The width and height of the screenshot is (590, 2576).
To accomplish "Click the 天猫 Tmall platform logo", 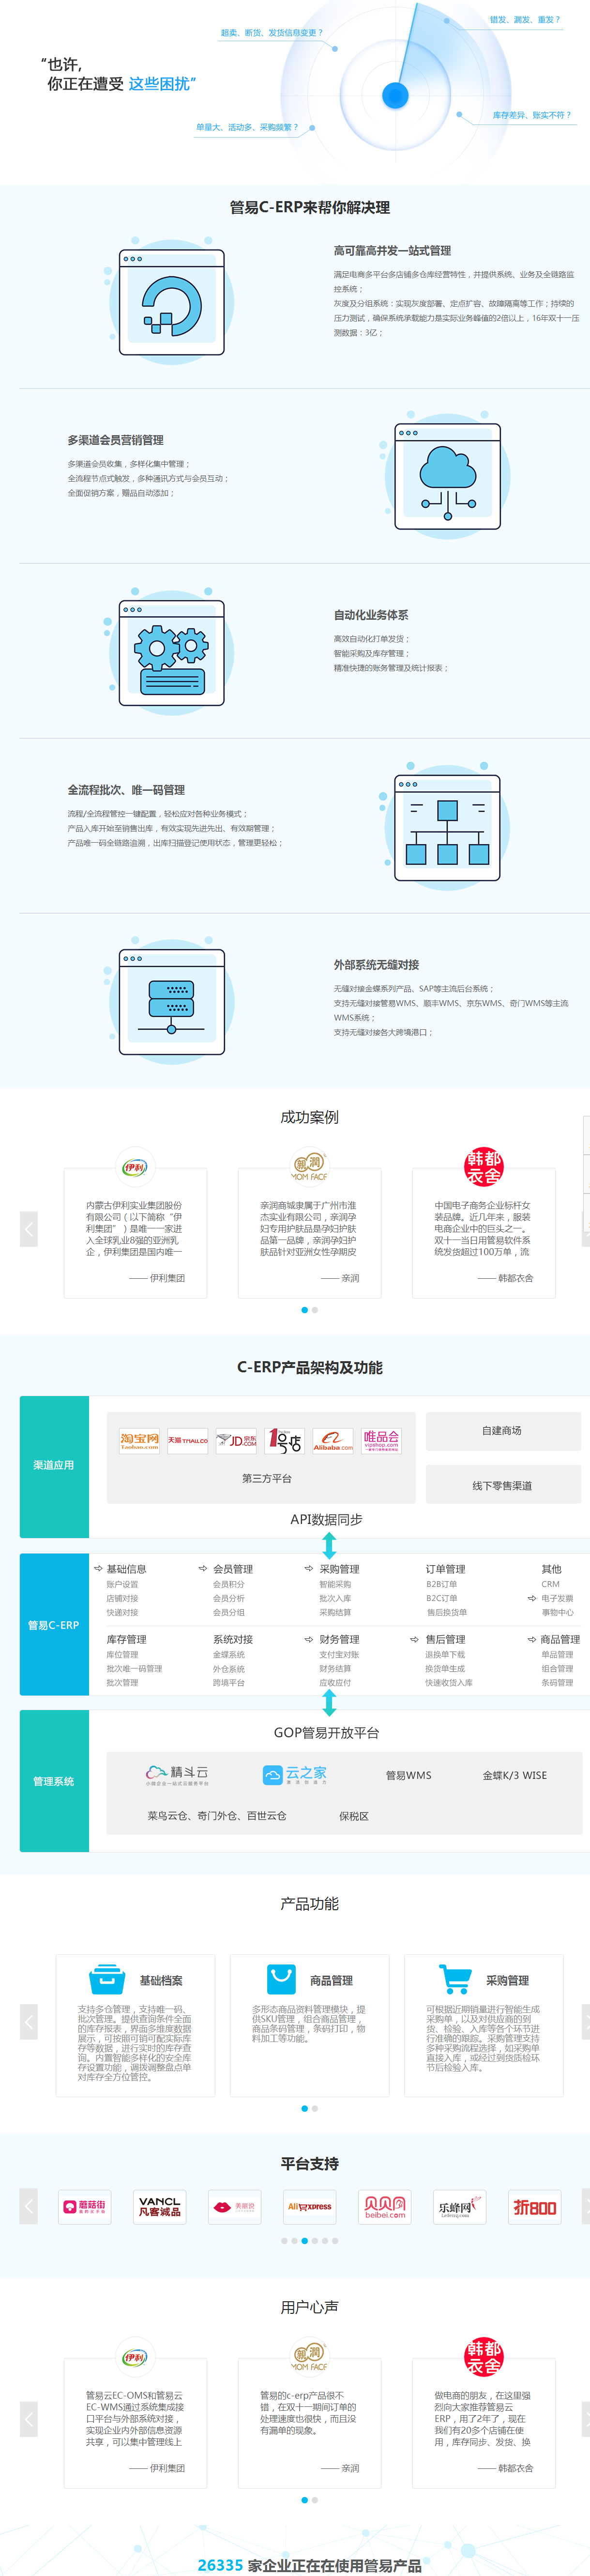I will tap(188, 1440).
